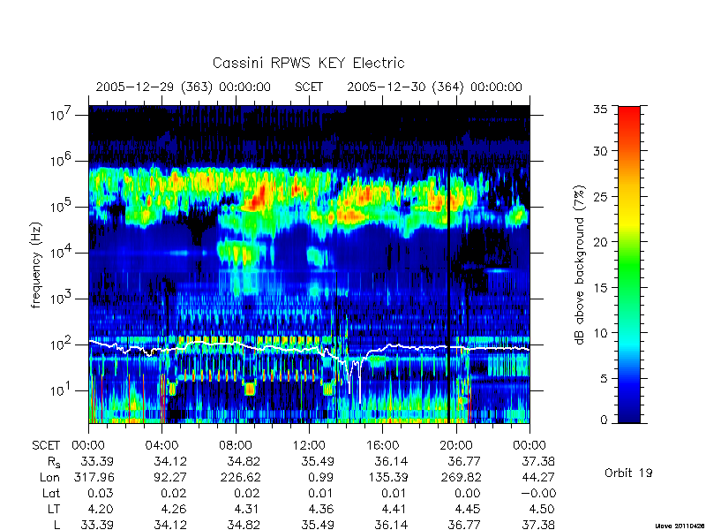This screenshot has width=706, height=530.
Task: Click the local time value "4.31"
Action: click(248, 510)
